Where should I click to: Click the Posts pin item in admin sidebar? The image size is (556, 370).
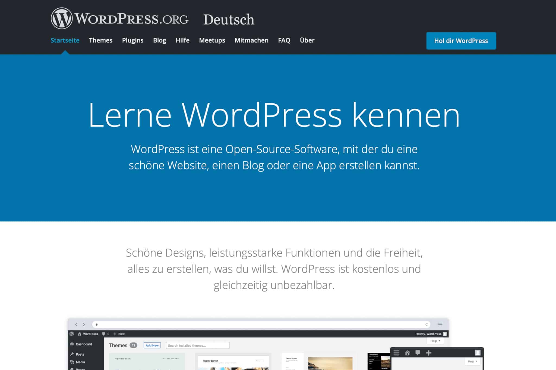80,354
